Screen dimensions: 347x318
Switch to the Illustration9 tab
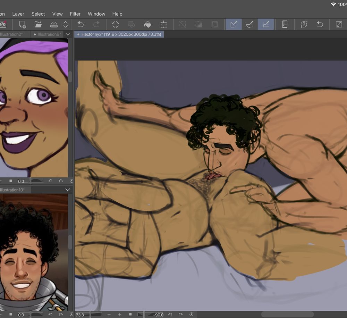click(x=47, y=34)
